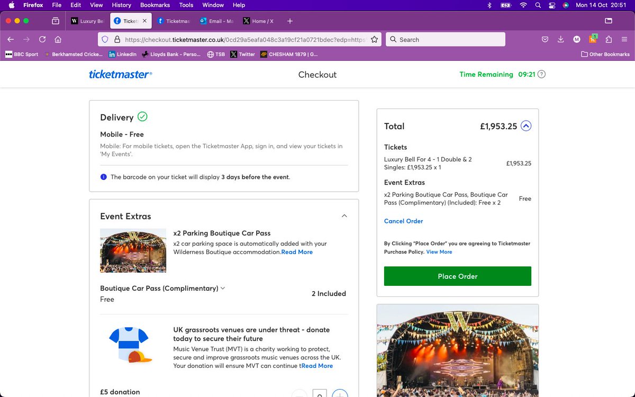Screen dimensions: 635x397
Task: Switch to the Ticketmaster tab
Action: click(175, 21)
